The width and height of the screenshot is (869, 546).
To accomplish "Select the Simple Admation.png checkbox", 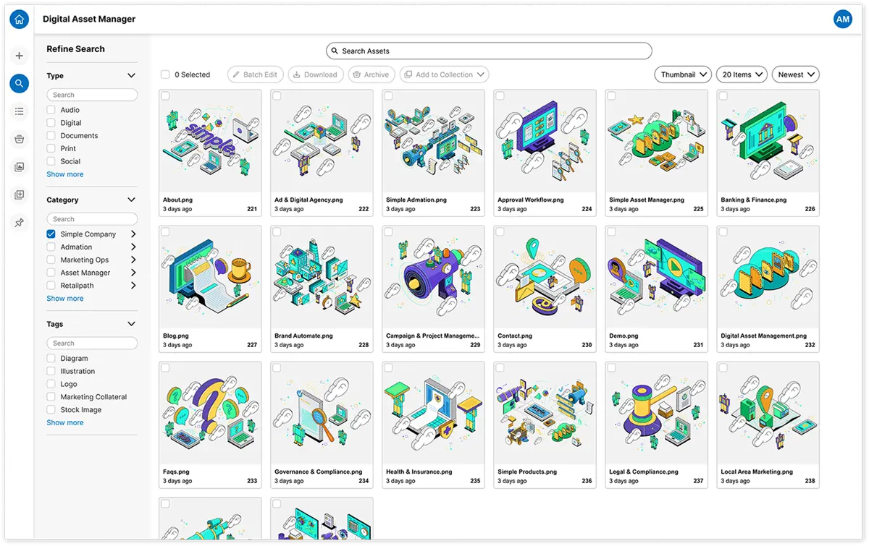I will coord(388,96).
